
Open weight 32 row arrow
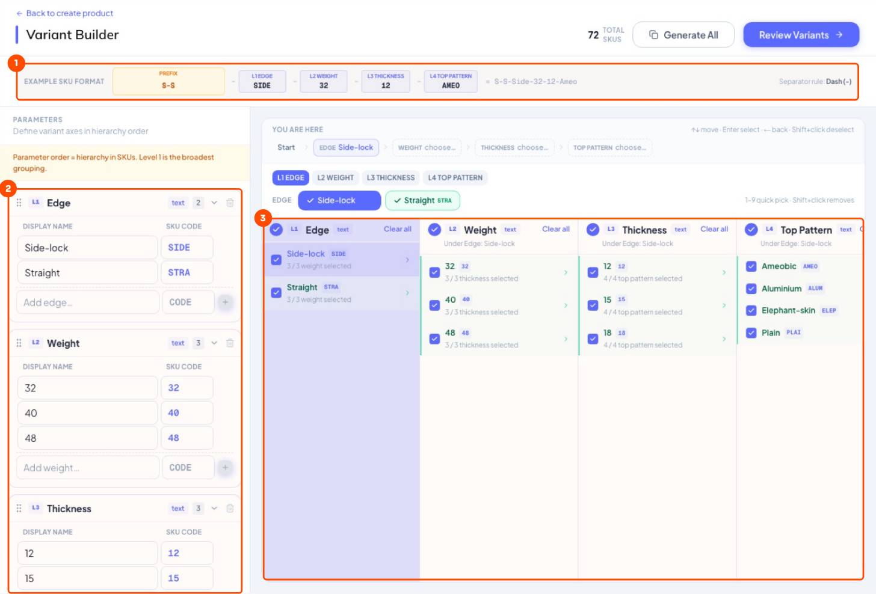[566, 272]
